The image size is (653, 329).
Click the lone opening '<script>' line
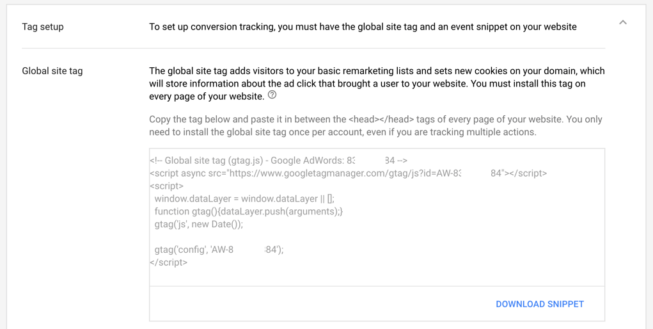[166, 186]
